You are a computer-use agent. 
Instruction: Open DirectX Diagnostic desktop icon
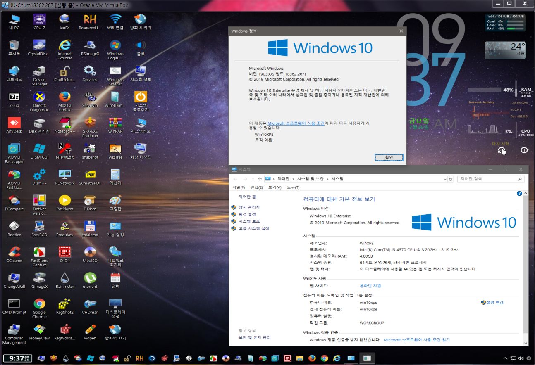39,102
